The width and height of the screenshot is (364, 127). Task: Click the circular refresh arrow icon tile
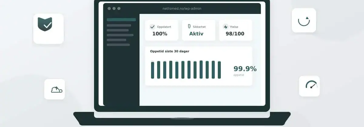pyautogui.click(x=304, y=20)
